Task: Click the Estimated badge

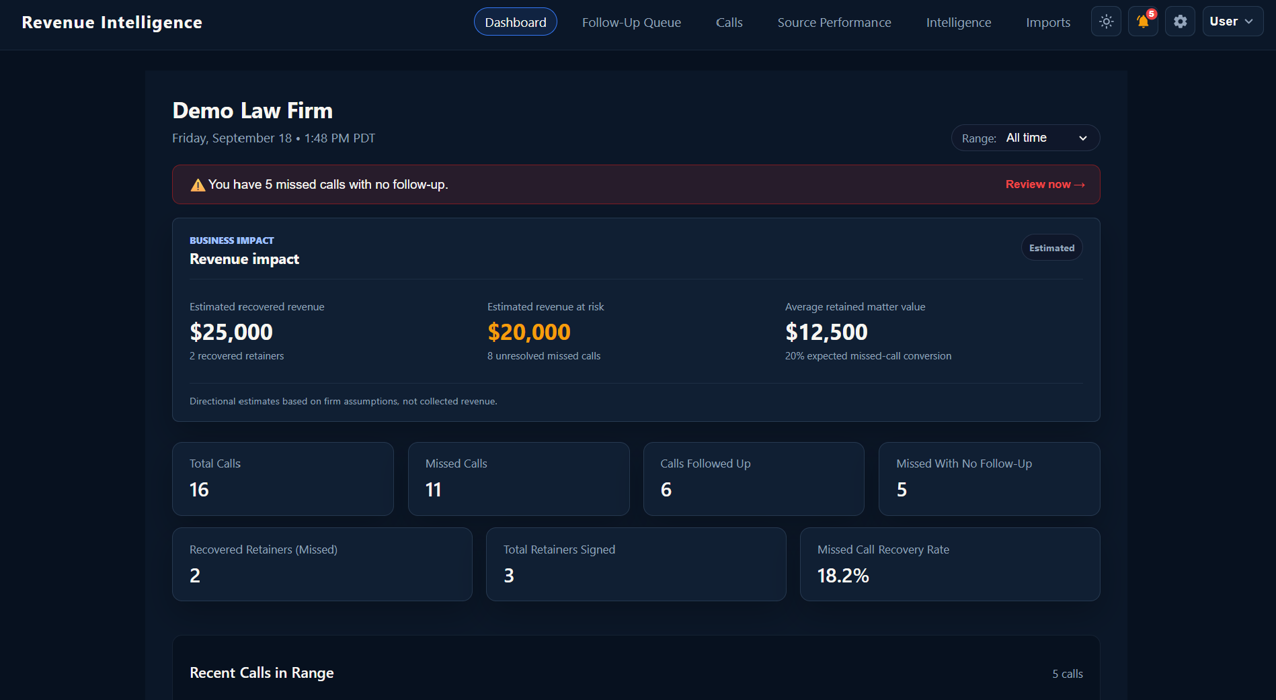Action: point(1051,248)
